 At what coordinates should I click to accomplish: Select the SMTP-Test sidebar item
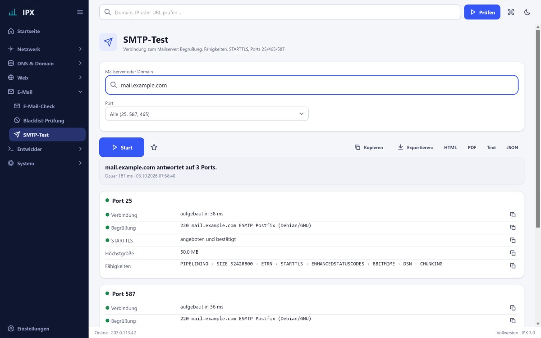coord(47,135)
